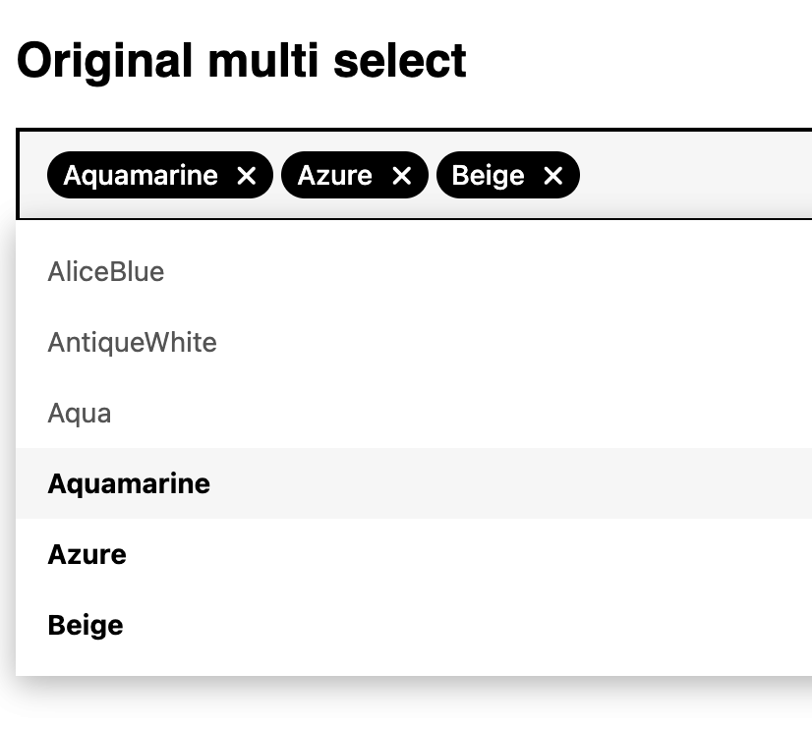Remove the Aquamarine tag with its X icon
This screenshot has height=729, width=812.
247,176
